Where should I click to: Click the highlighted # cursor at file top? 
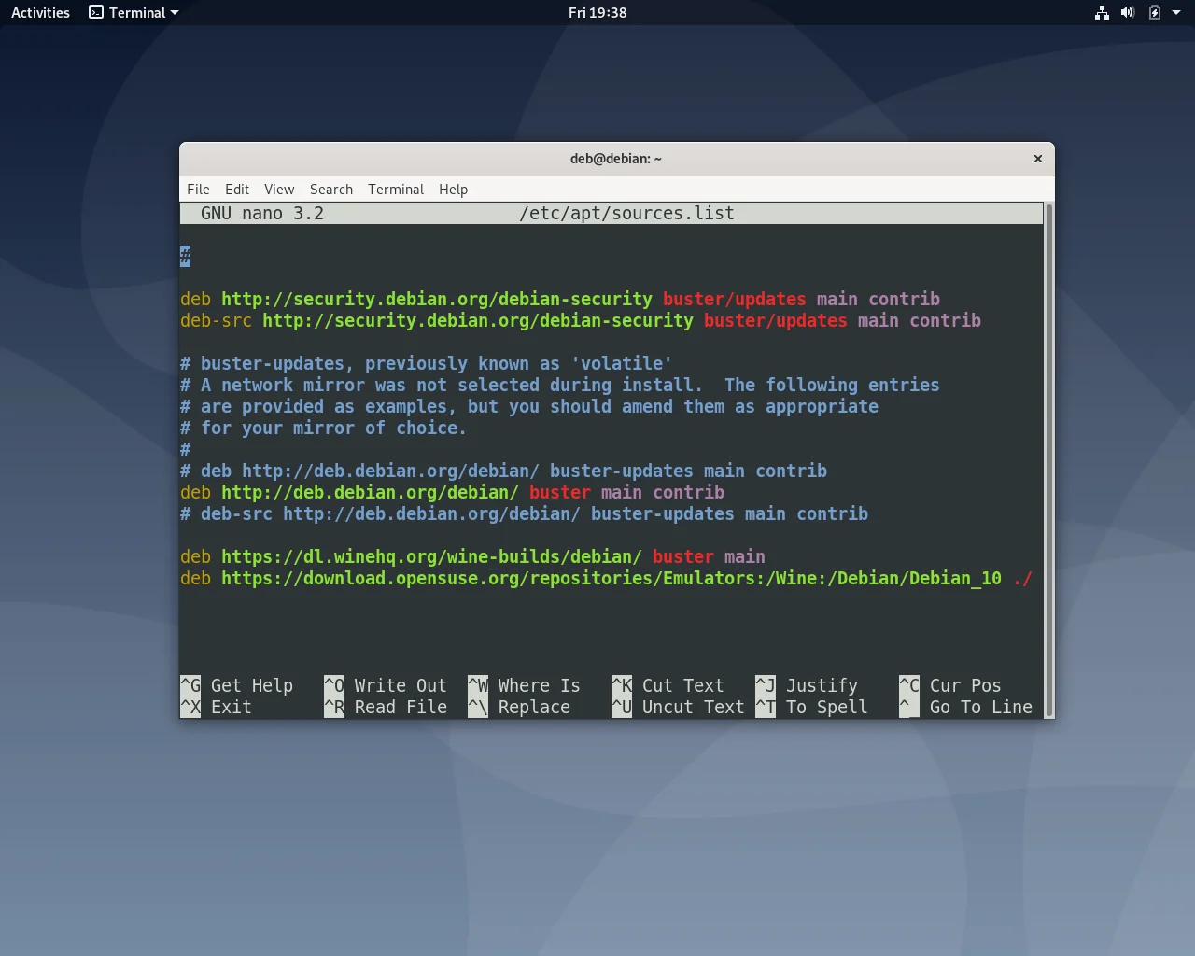185,257
